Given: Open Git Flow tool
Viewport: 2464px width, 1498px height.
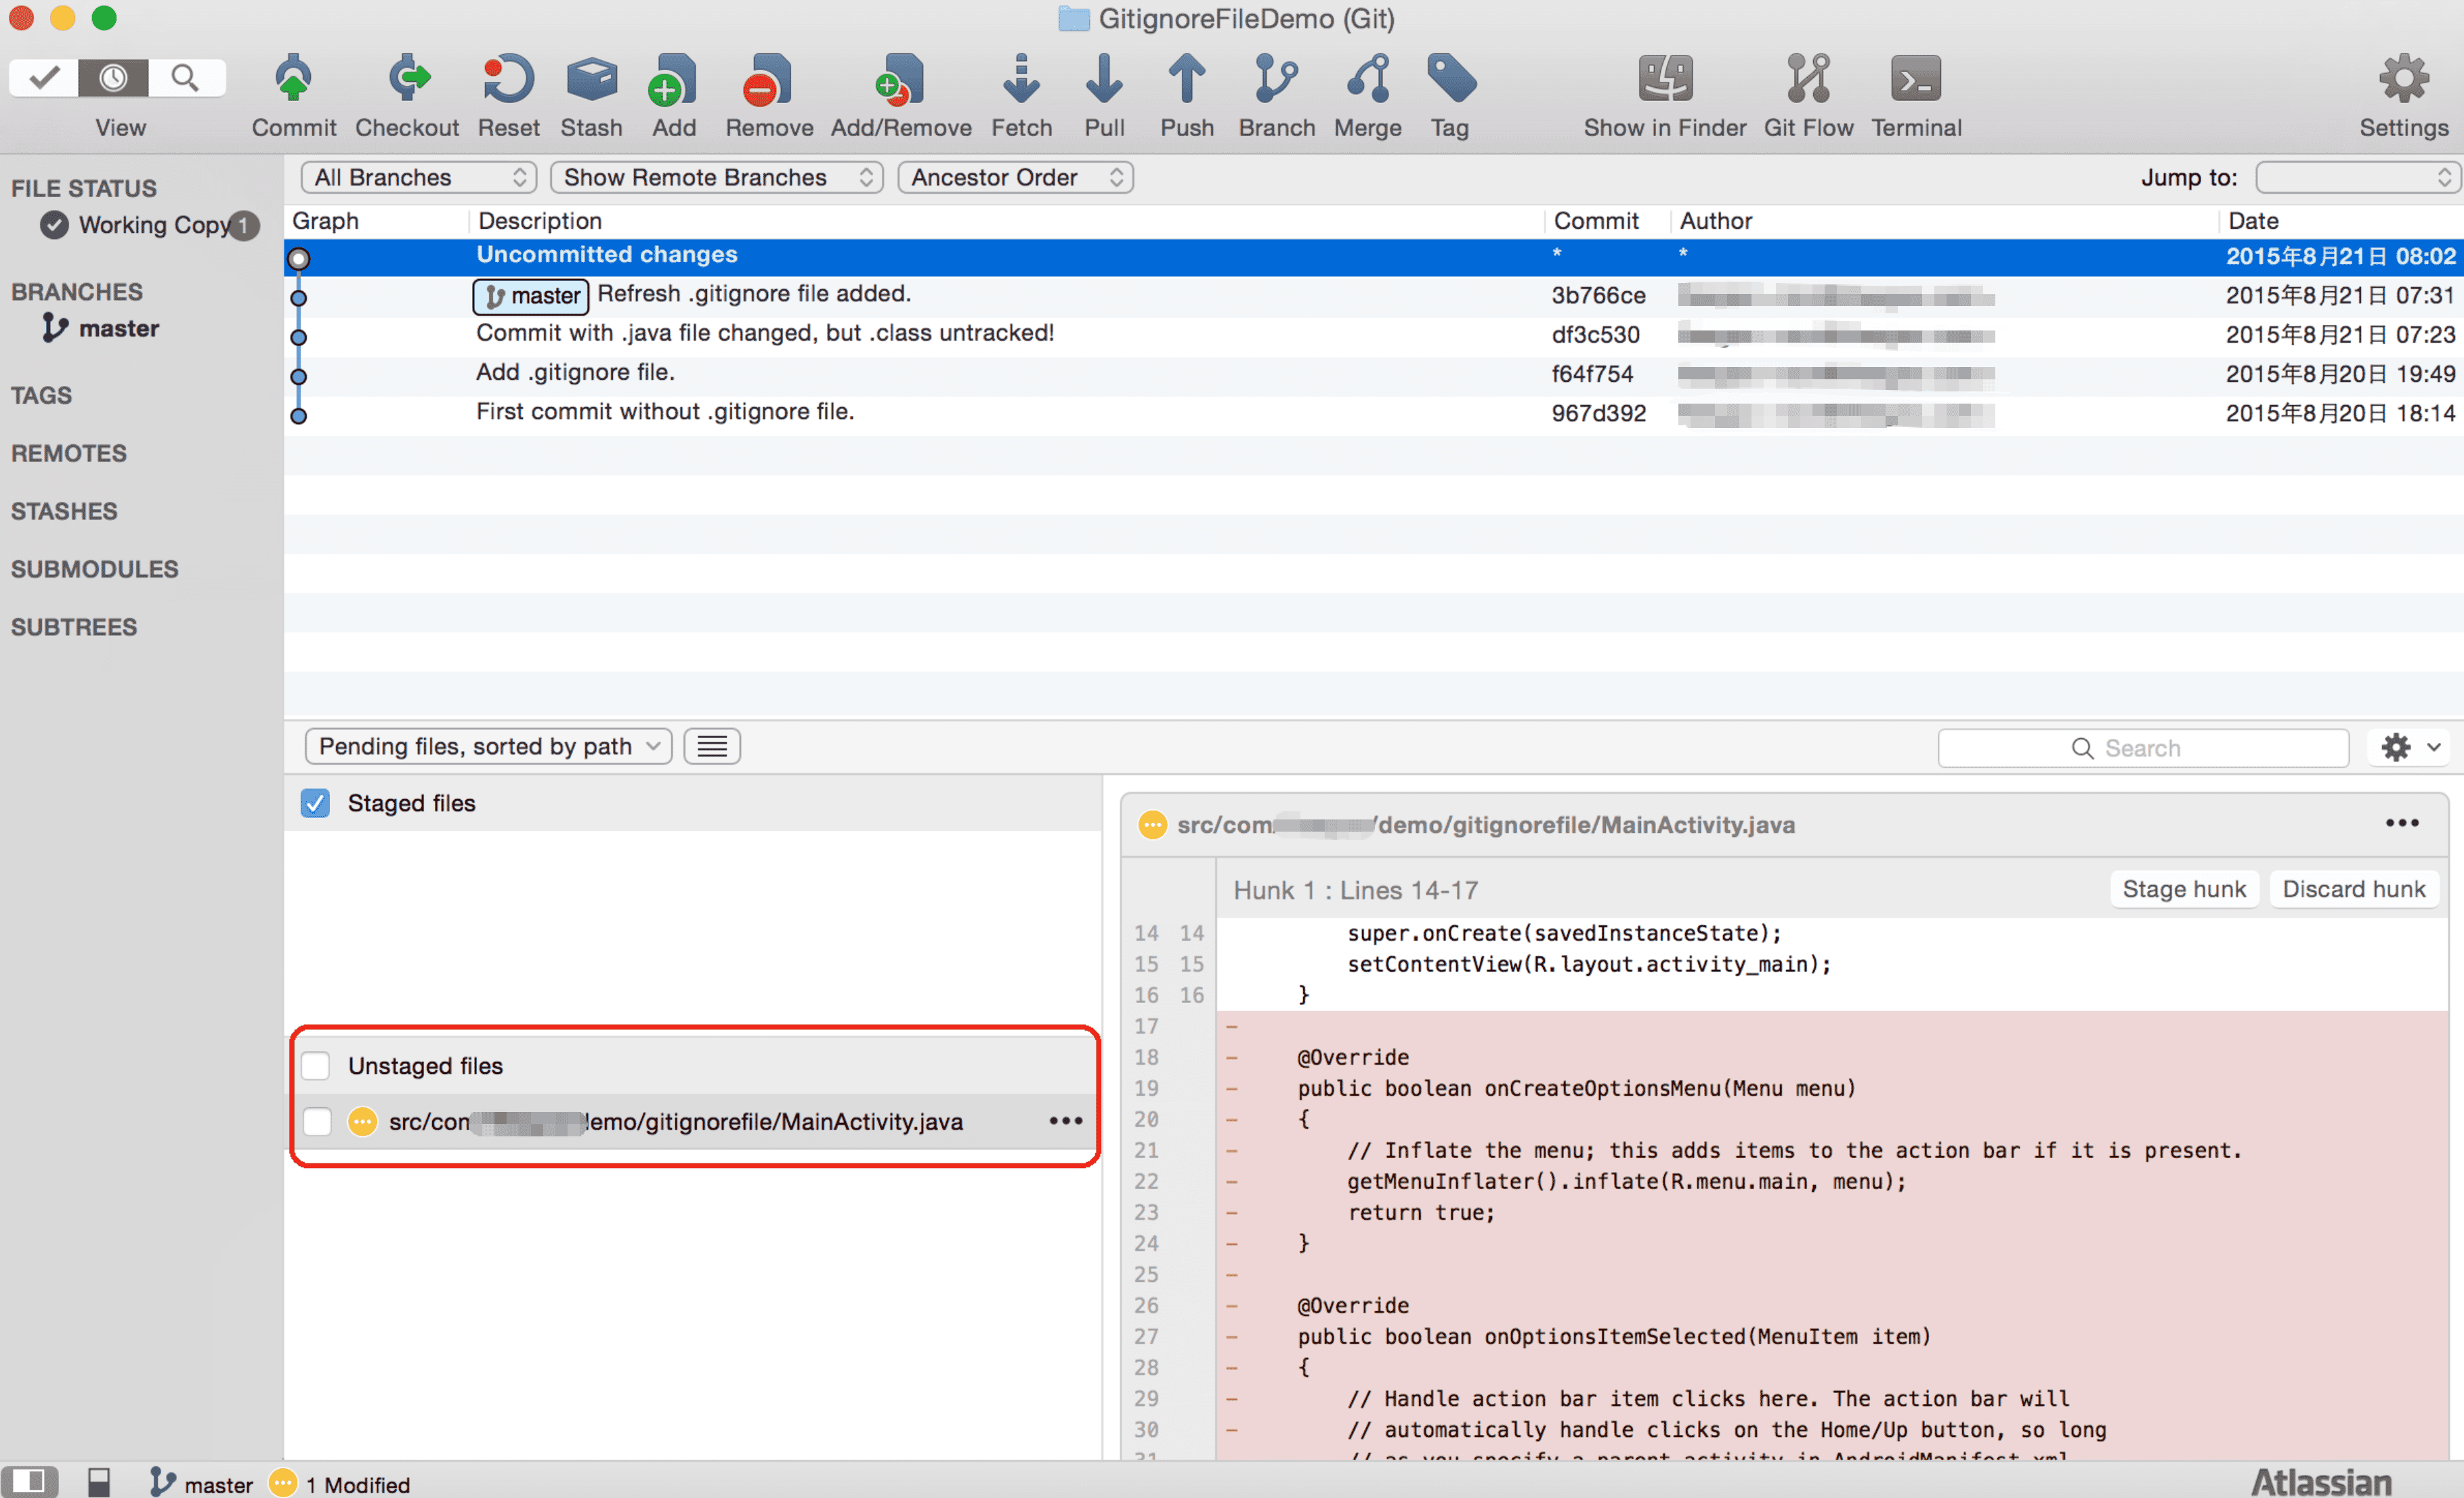Looking at the screenshot, I should pos(1808,79).
